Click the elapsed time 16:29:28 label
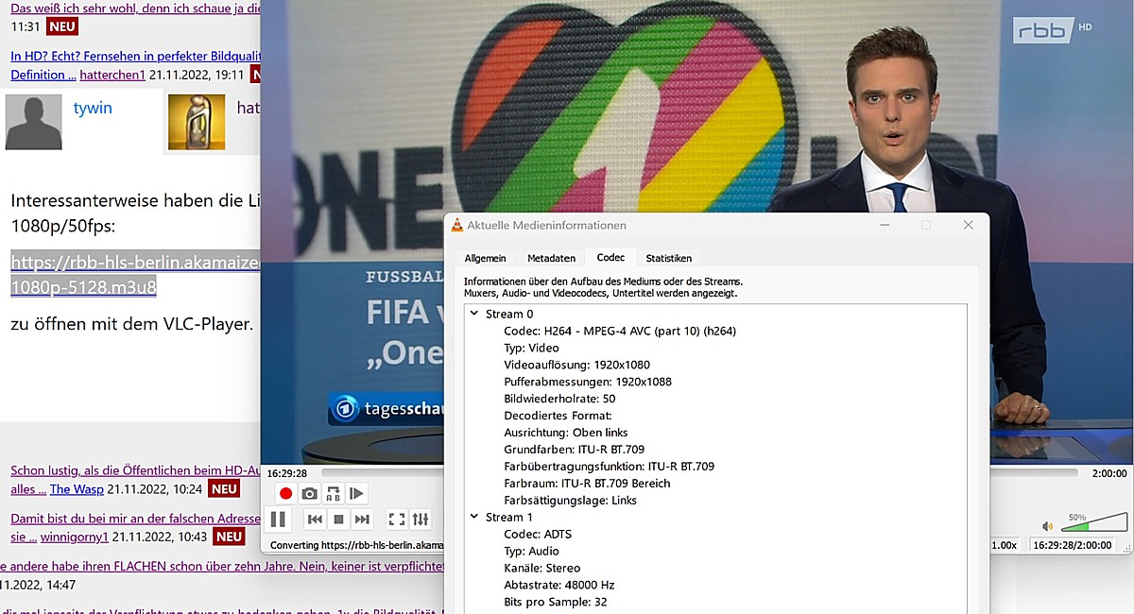This screenshot has width=1134, height=614. click(286, 473)
